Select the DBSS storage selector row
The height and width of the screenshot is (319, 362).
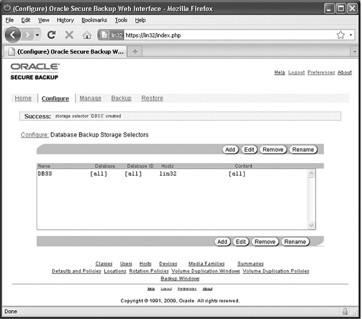pyautogui.click(x=172, y=173)
